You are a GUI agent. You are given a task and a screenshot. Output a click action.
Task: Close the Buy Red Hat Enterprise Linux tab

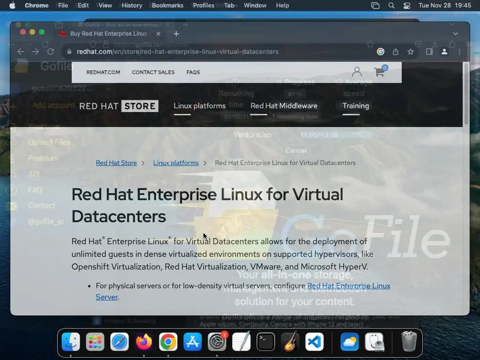coord(158,34)
